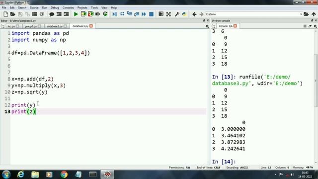This screenshot has height=179, width=318.
Task: Stop debugging with the blue square
Action: (x=151, y=14)
